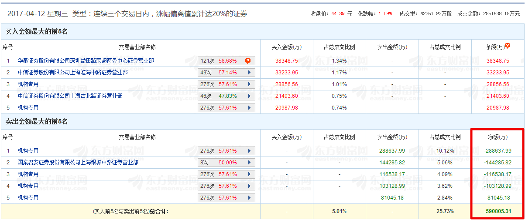Screen dimensions: 525x220
Task: Expand the arrow in the 288637.99 sell row
Action: (249, 151)
